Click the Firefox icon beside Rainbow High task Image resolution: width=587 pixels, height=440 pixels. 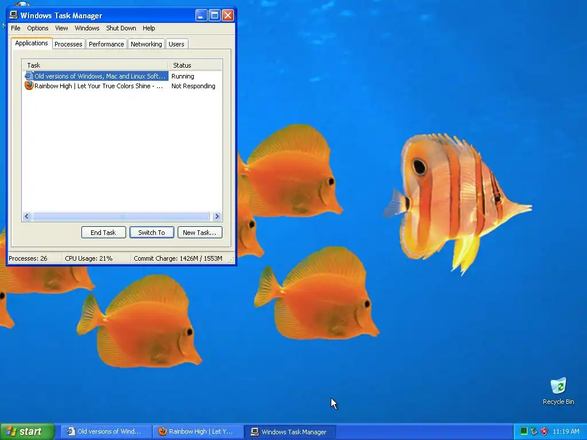29,86
